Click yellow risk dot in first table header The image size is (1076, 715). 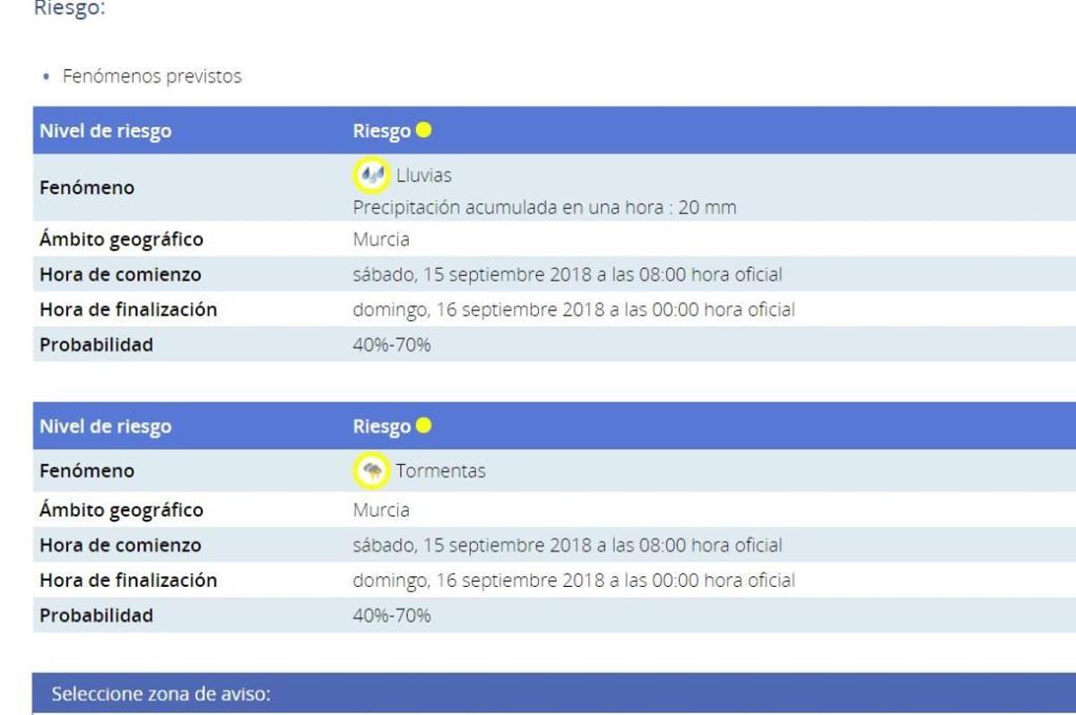(424, 130)
